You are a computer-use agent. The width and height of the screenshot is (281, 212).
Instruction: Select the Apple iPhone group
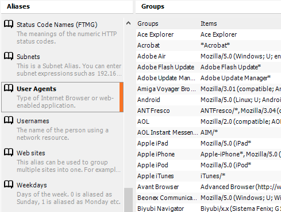click(x=156, y=154)
